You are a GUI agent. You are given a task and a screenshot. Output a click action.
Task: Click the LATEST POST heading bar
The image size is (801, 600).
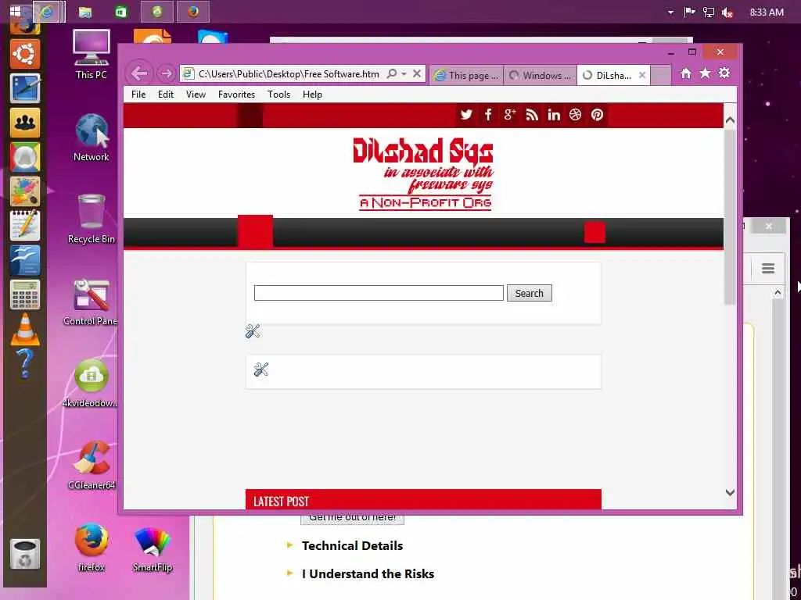coord(423,499)
